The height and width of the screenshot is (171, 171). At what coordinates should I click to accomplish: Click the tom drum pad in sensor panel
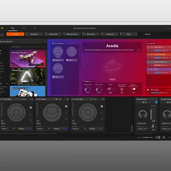[x=88, y=112]
